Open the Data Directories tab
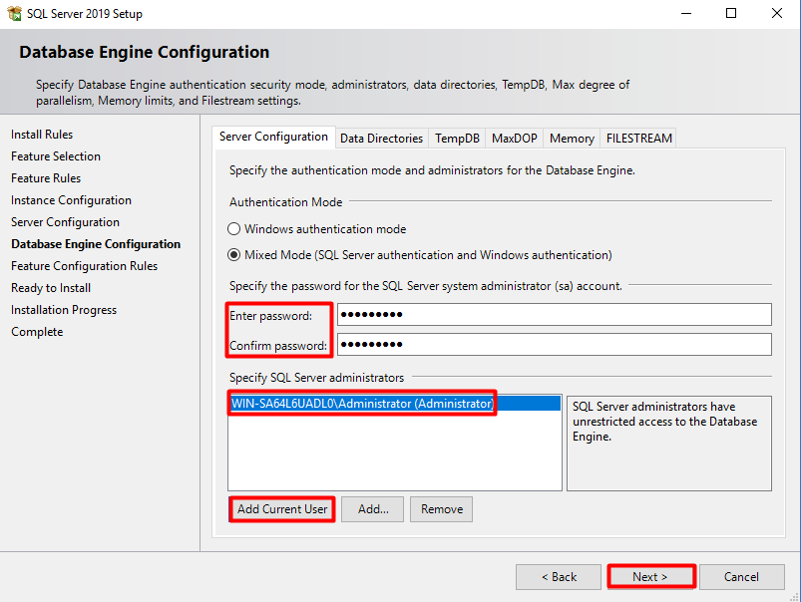The image size is (801, 602). tap(381, 139)
